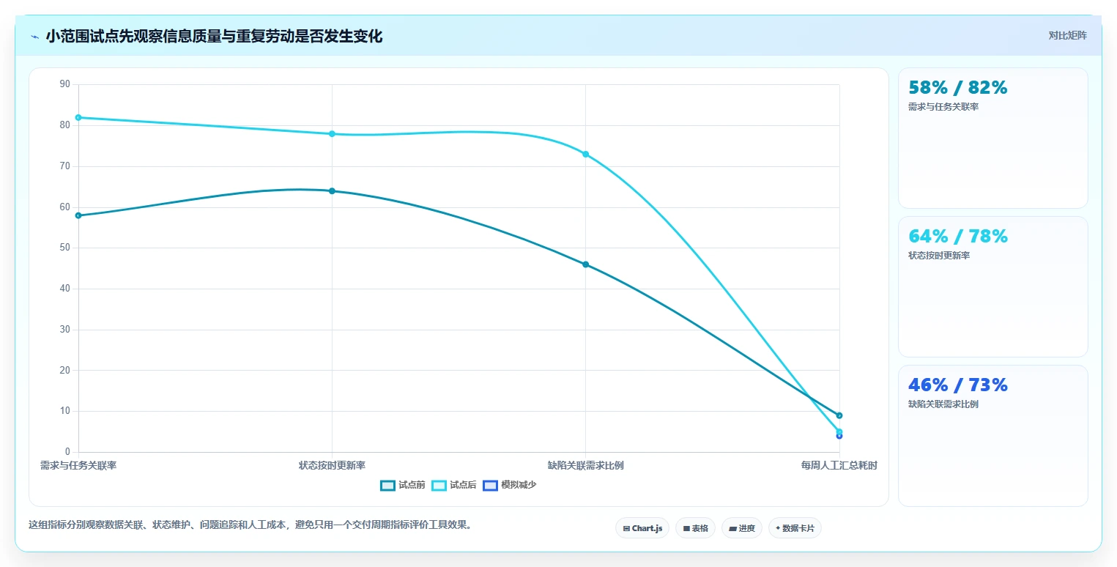Click the 进度 tag button
Viewport: 1117px width, 567px height.
tap(742, 528)
